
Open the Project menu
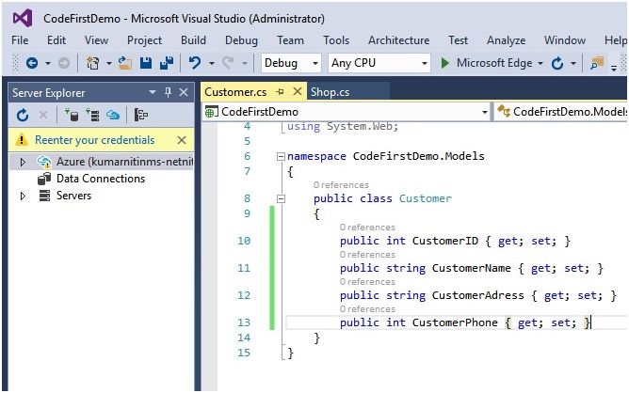[x=144, y=40]
